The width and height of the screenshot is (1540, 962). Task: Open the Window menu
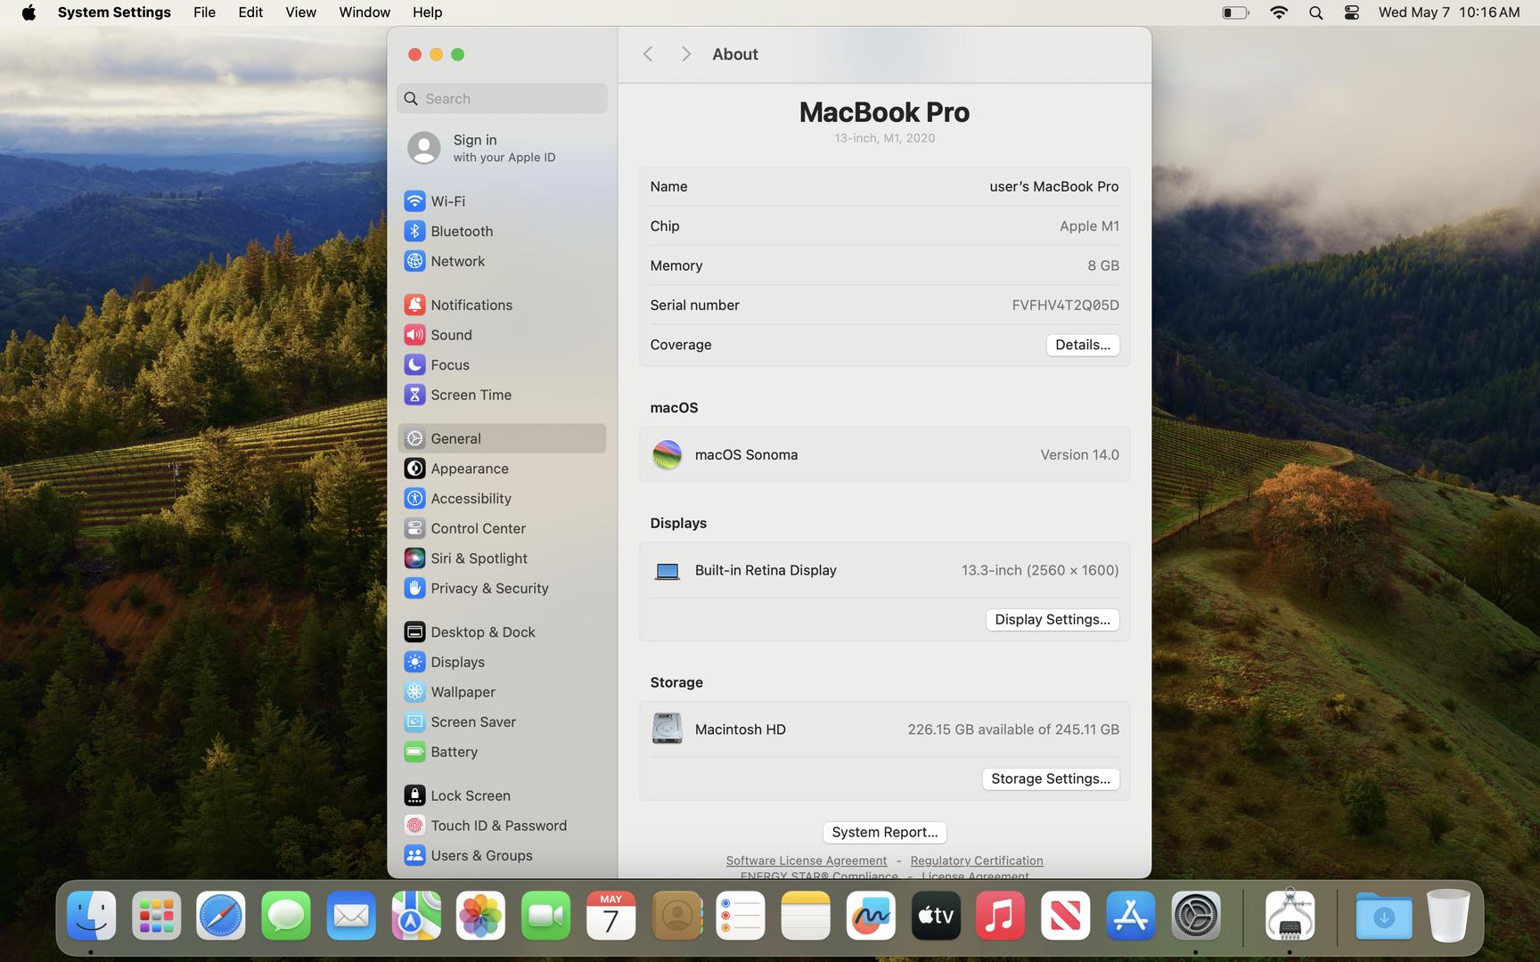click(x=364, y=12)
